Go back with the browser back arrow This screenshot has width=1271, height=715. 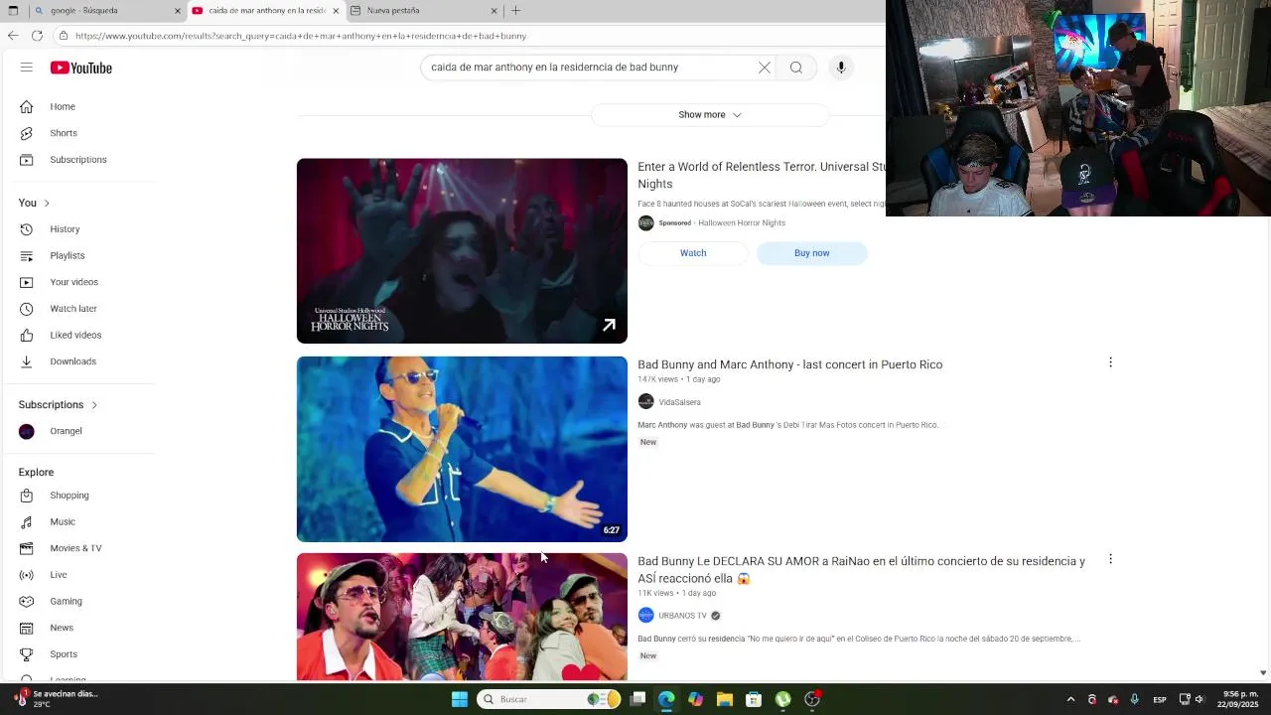click(12, 36)
